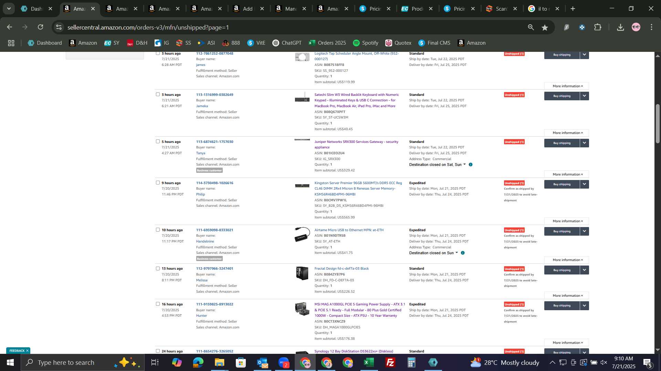Open the Chrome three-dot menu
Viewport: 661px width, 371px height.
coord(651,27)
